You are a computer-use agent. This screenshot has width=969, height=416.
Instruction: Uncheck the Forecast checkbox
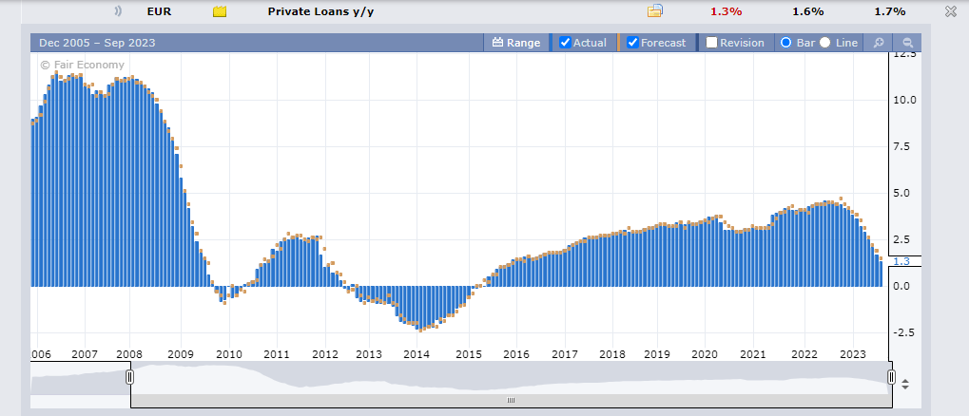pos(632,43)
